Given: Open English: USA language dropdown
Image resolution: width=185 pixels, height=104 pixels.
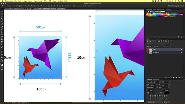Looking at the screenshot, I should coord(154,102).
